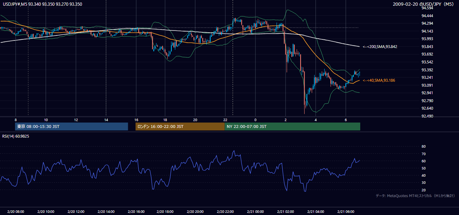Click price level 94.444 on the axis
The image size is (459, 215).
coord(427,16)
